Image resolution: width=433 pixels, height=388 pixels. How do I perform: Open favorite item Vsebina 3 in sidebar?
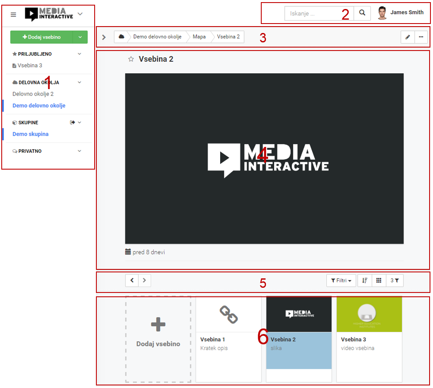pyautogui.click(x=27, y=66)
